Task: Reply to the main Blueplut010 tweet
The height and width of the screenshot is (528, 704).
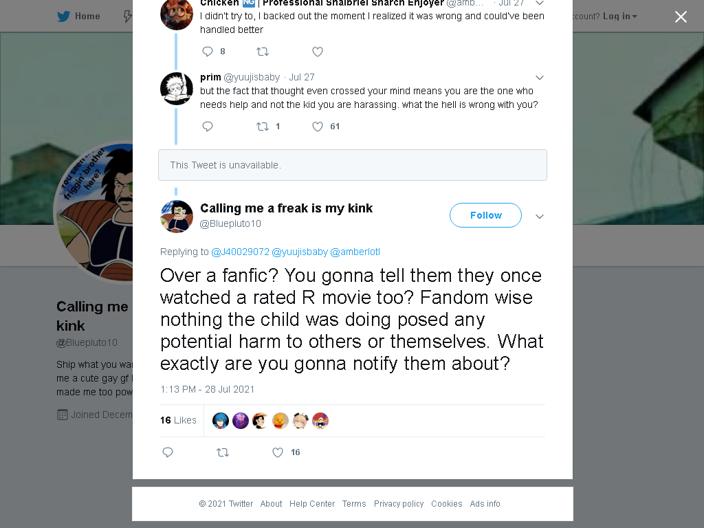Action: pos(168,452)
